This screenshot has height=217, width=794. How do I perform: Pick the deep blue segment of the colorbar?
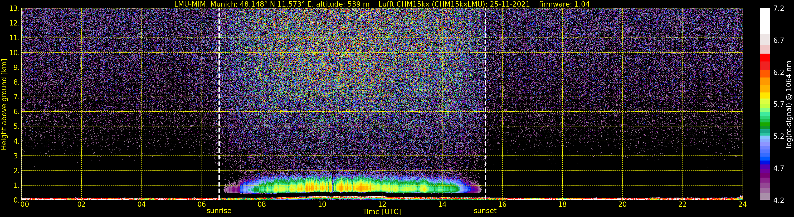coord(765,163)
